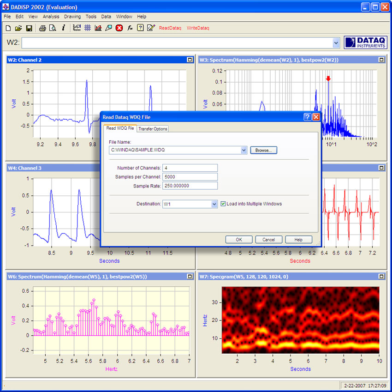Open a file using the folder icon
The width and height of the screenshot is (392, 392).
[18, 28]
